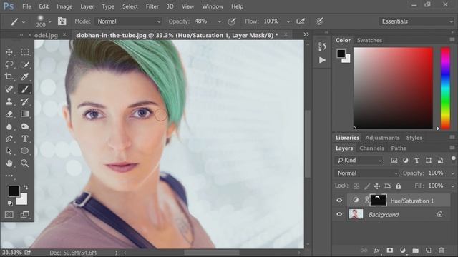
Task: Select the Path Selection tool
Action: tap(9, 151)
